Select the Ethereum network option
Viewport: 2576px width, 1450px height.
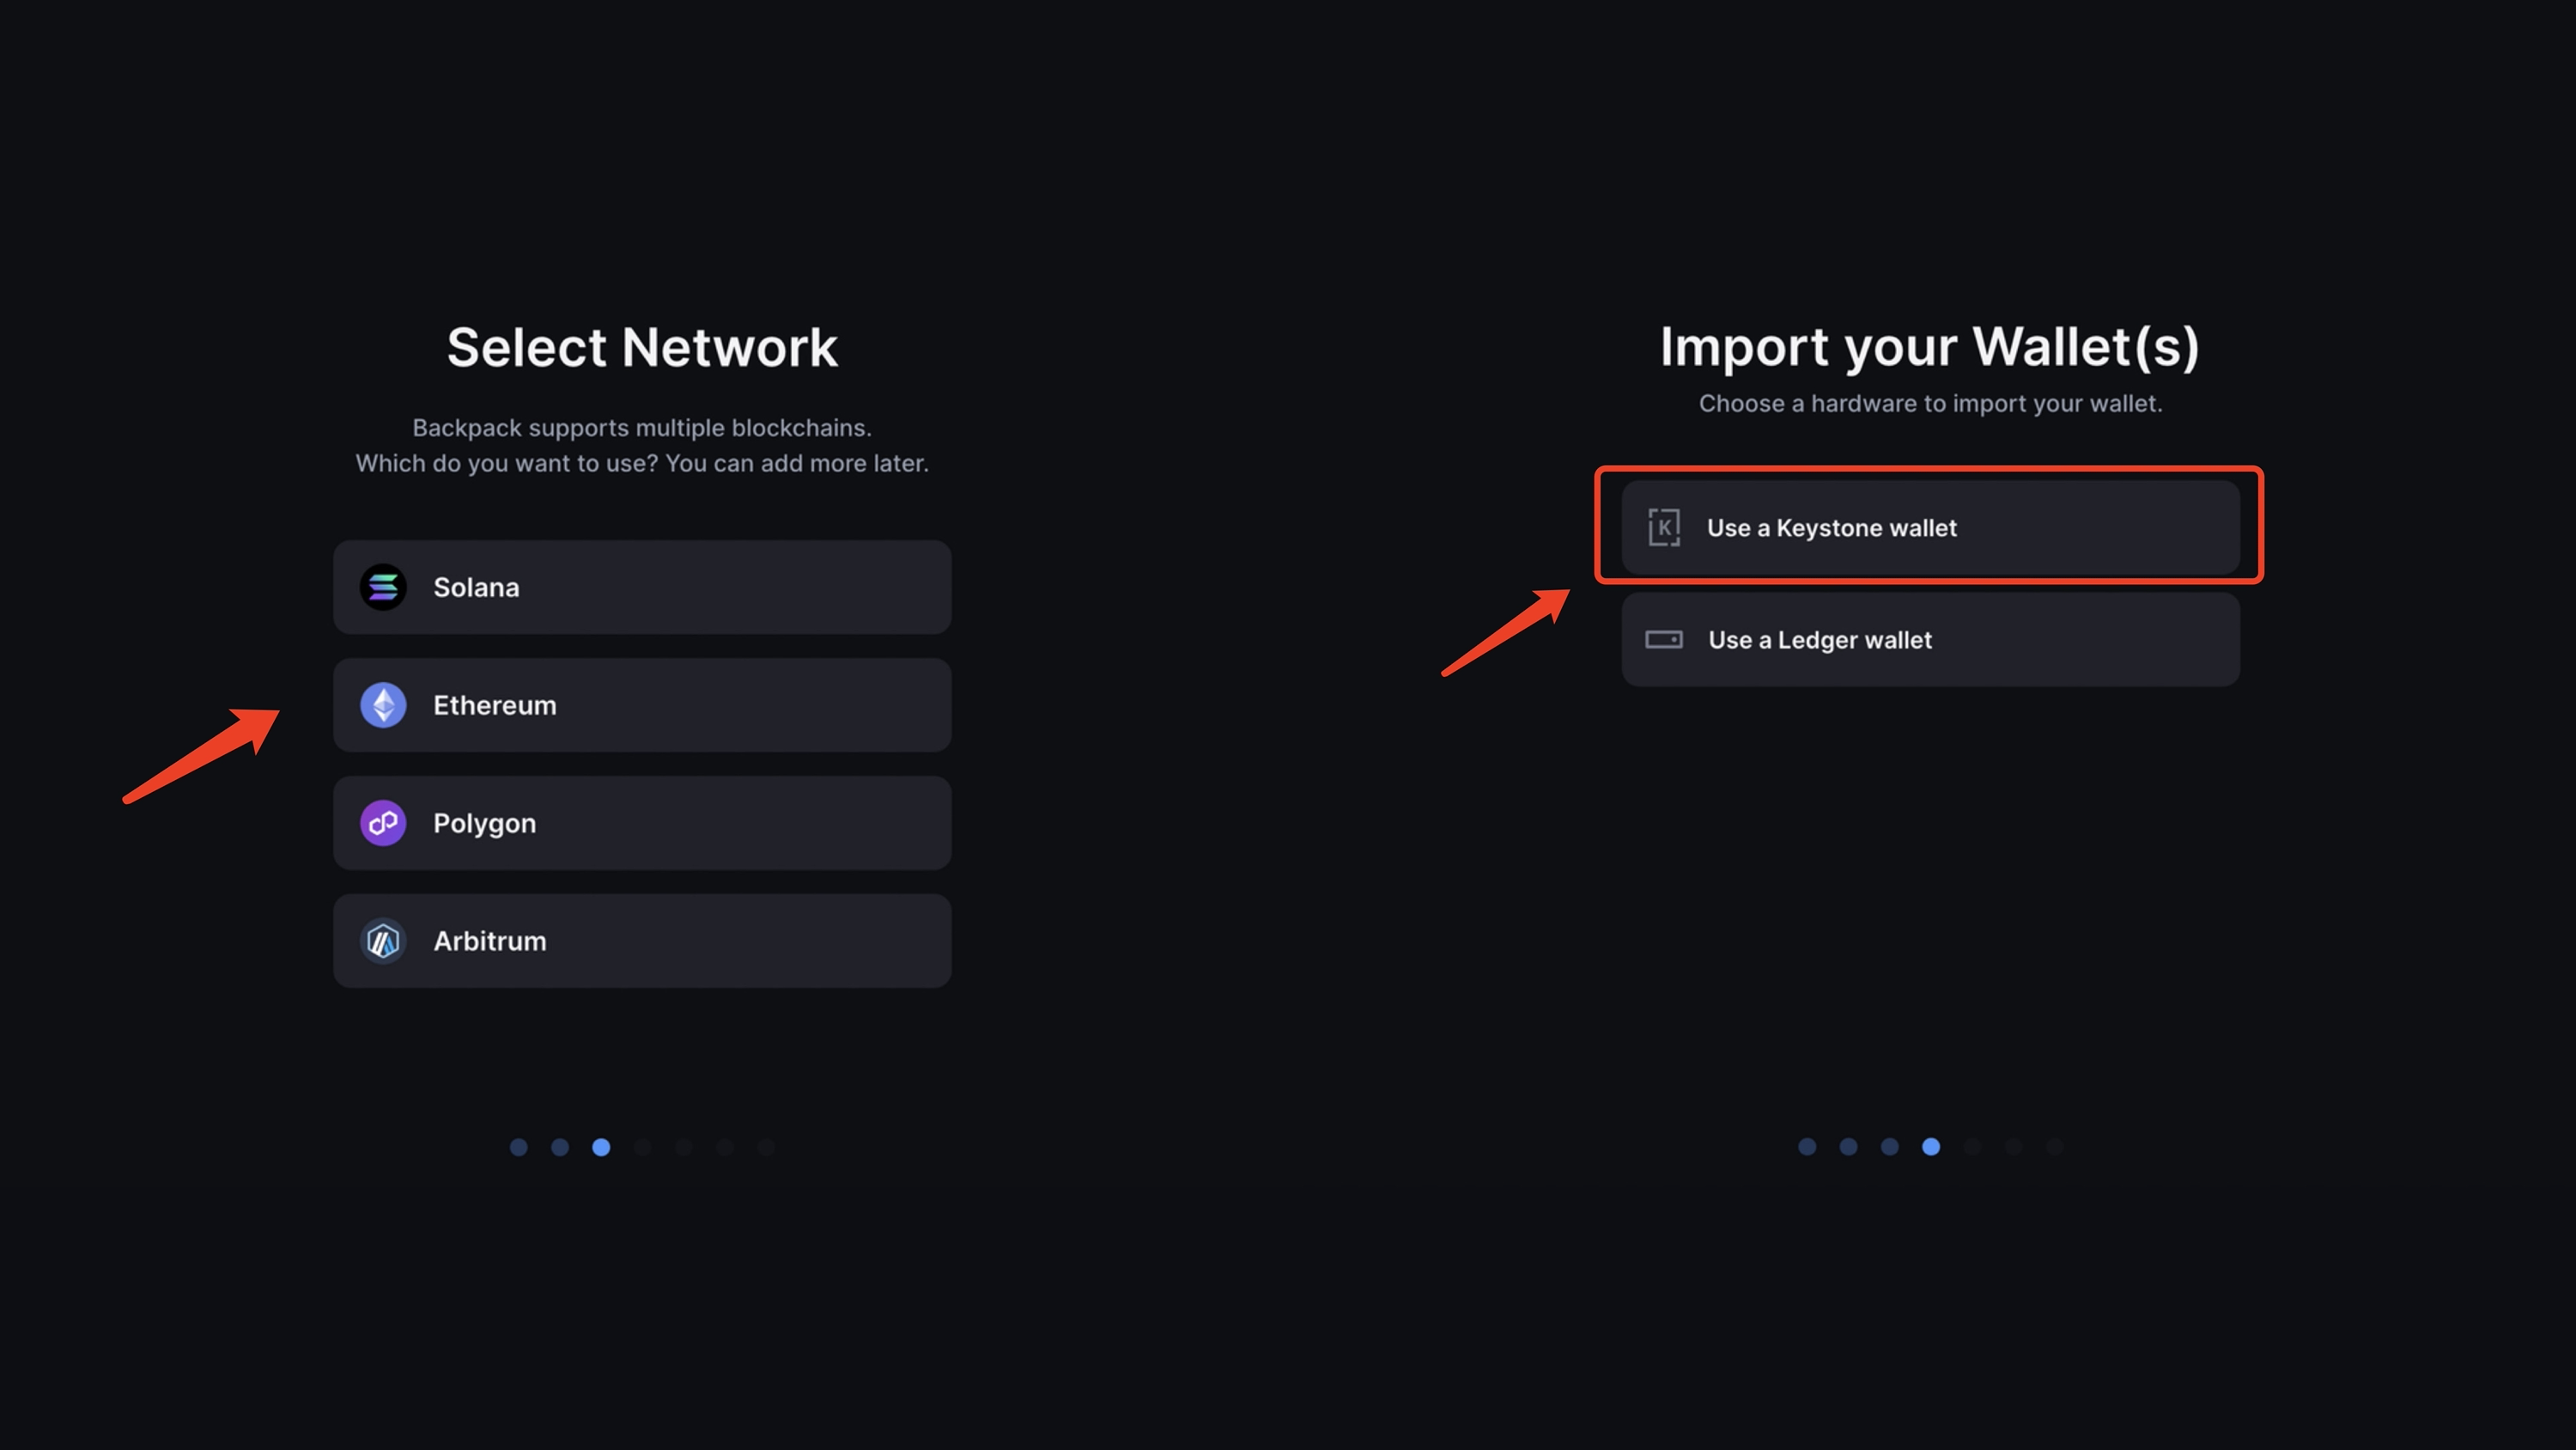[642, 705]
